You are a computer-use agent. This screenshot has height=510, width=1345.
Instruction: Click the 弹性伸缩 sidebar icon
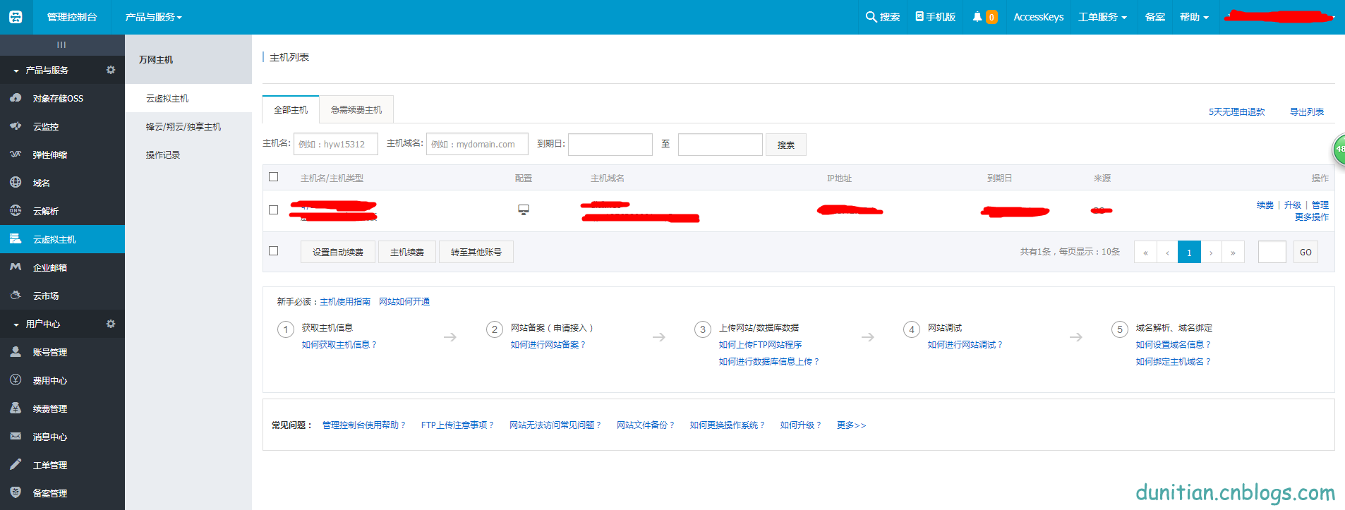click(x=16, y=154)
